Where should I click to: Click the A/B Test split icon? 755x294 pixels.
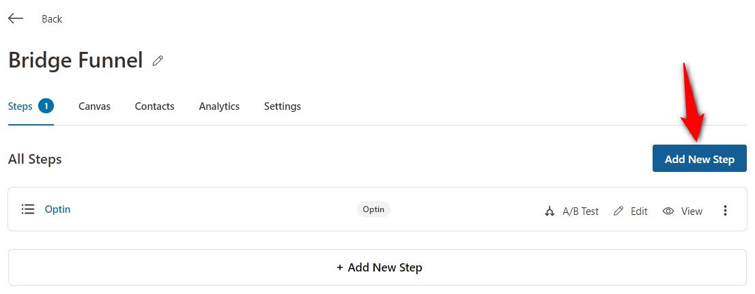pyautogui.click(x=550, y=211)
